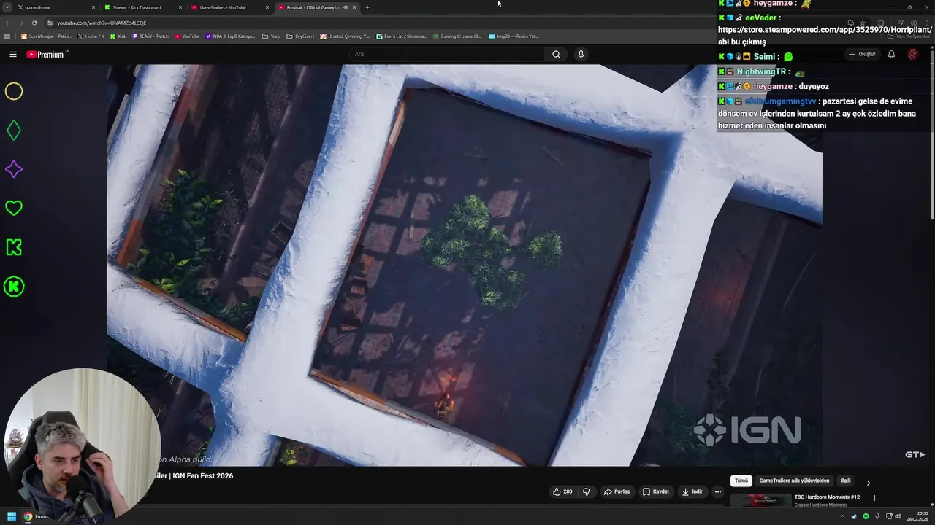The image size is (935, 525).
Task: Dislike the video with thumbs-down
Action: pos(586,491)
